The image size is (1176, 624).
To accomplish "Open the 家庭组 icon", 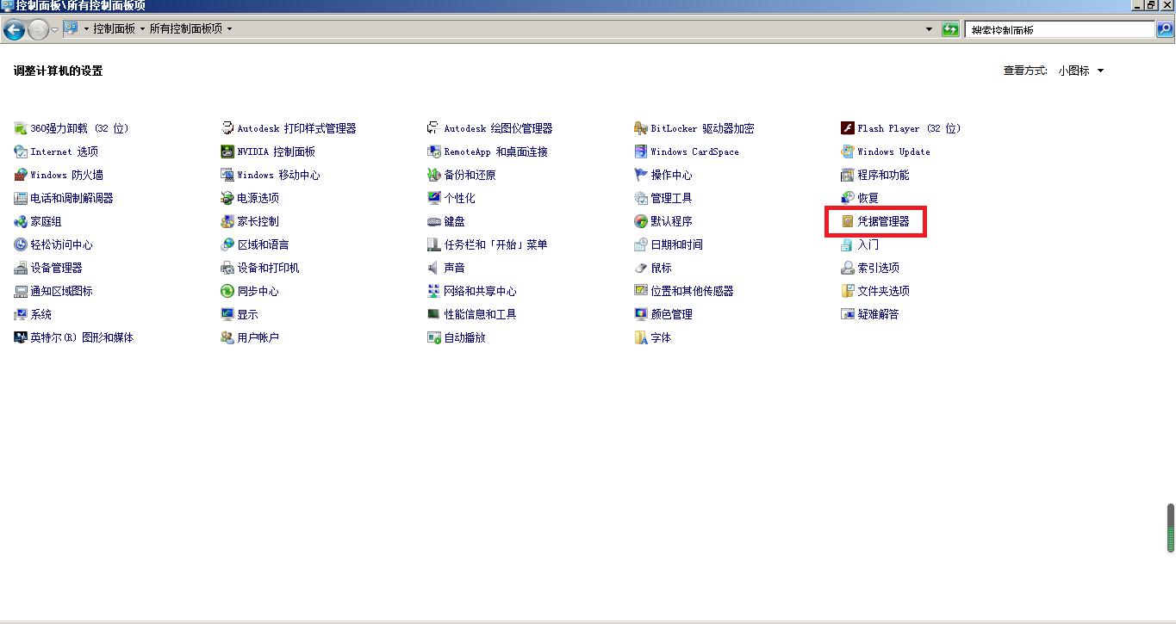I will (21, 221).
